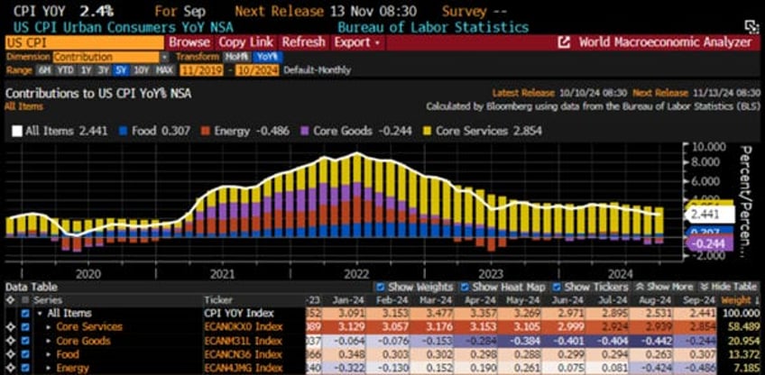Image resolution: width=765 pixels, height=375 pixels.
Task: Click the US CPI search input field
Action: 85,42
